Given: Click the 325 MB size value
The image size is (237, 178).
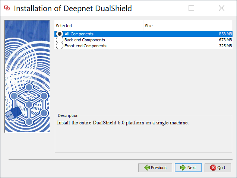Looking at the screenshot, I should (225, 46).
